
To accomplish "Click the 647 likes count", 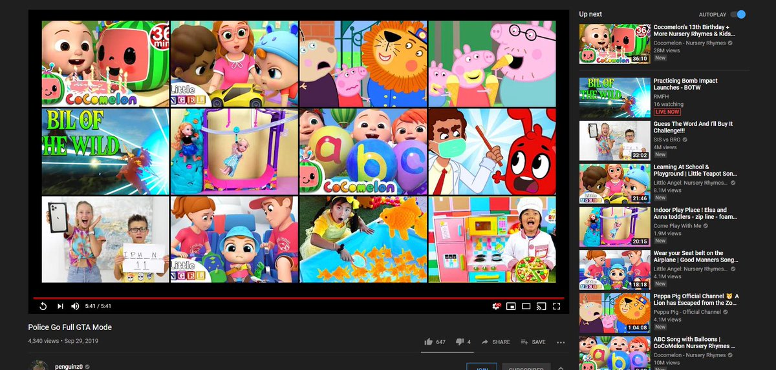I will pos(440,342).
